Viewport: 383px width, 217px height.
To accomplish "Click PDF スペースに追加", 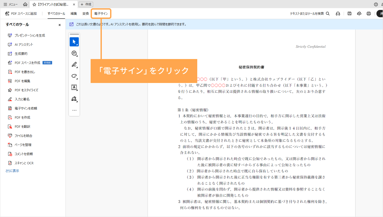I will pos(21,14).
